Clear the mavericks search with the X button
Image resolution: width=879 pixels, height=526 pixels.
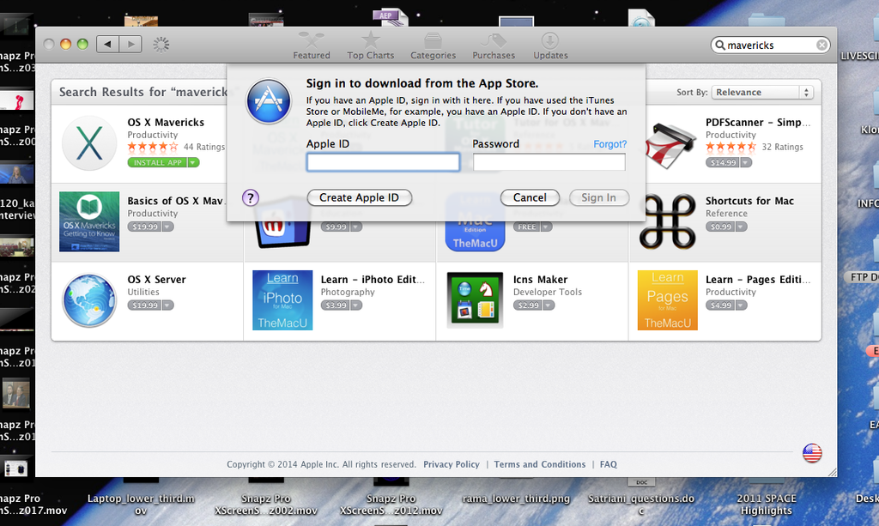pyautogui.click(x=821, y=44)
